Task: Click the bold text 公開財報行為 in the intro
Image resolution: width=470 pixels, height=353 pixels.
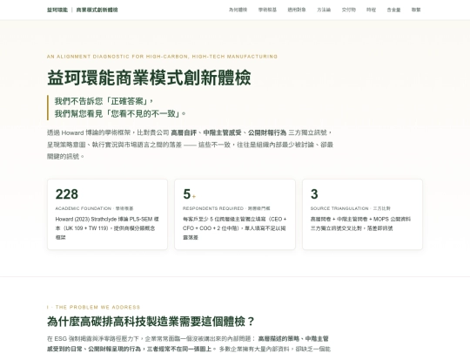Action: pyautogui.click(x=267, y=132)
